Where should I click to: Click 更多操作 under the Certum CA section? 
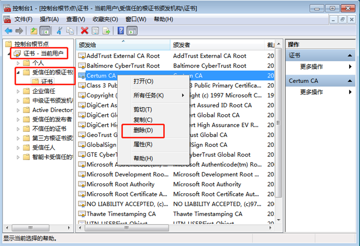point(312,92)
